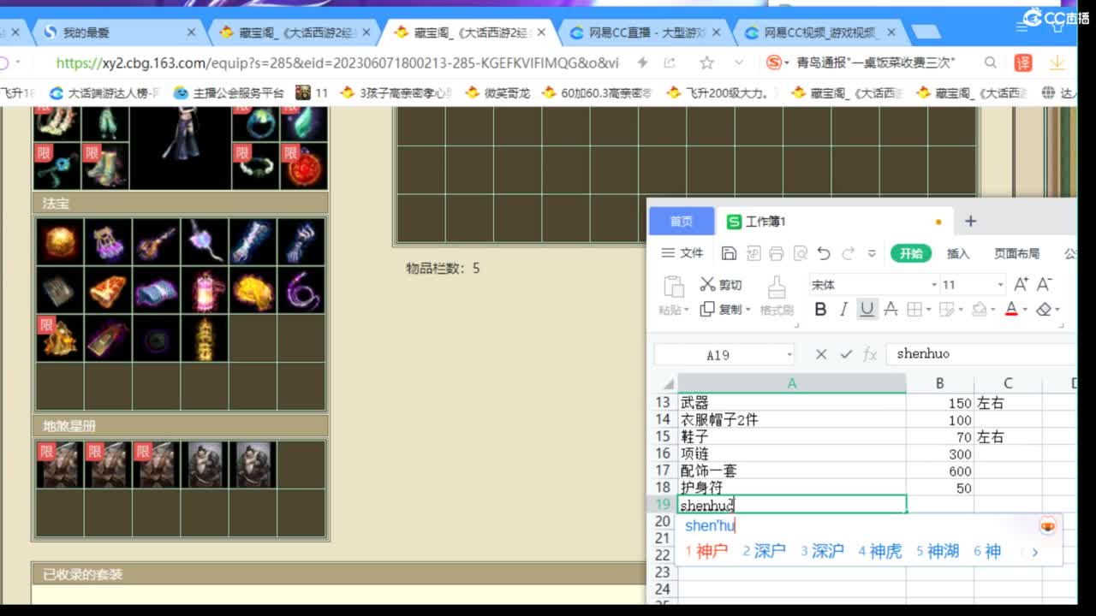Expand the font color dropdown arrow

pyautogui.click(x=1026, y=310)
